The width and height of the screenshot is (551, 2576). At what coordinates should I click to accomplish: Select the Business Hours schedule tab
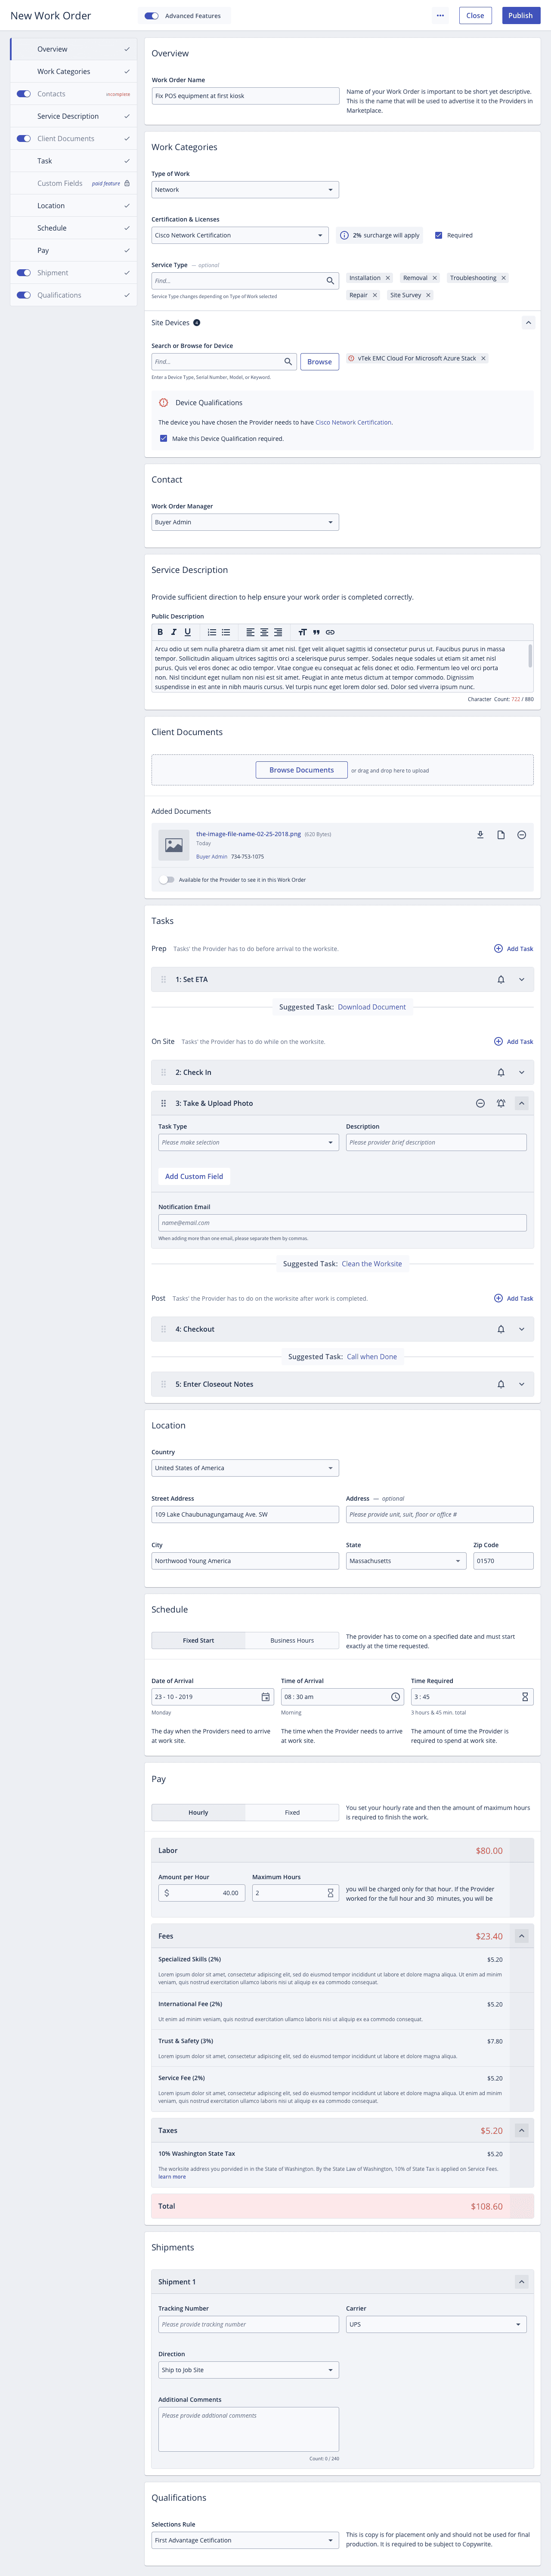(x=292, y=1640)
